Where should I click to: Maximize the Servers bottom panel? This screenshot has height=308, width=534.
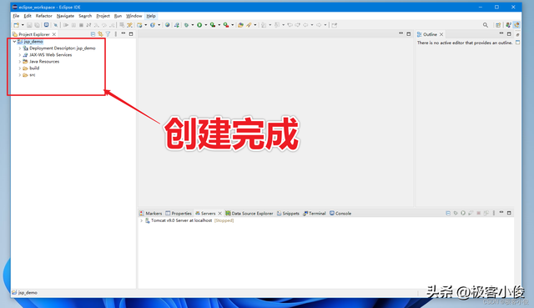click(x=509, y=213)
